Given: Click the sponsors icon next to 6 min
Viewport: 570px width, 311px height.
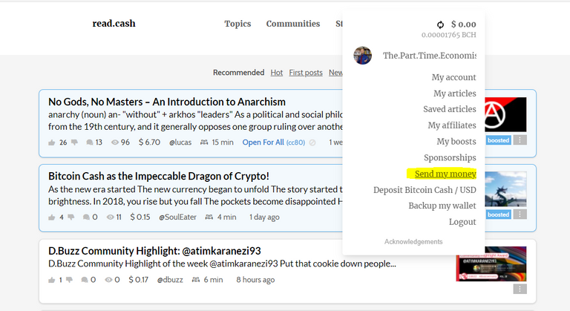Looking at the screenshot, I should point(196,280).
